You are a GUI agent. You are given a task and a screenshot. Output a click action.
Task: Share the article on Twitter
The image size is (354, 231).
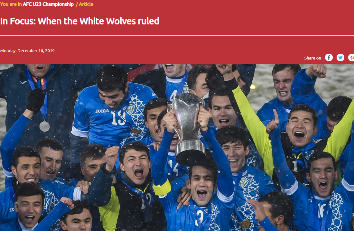340,58
